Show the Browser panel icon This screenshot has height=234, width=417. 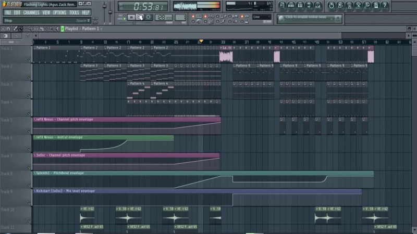coord(309,6)
